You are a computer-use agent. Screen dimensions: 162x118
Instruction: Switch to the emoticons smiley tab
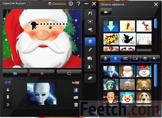[x=145, y=58]
